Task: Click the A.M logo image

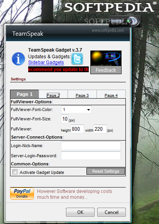Action: (106, 58)
